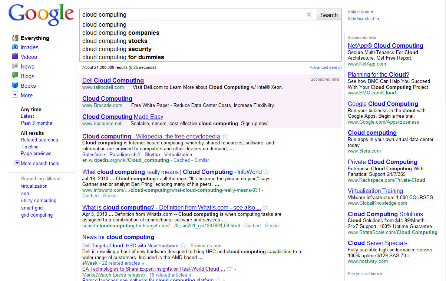Star the Wikipedia Cloud computing result
Viewport: 446px width, 281px height.
tap(224, 137)
